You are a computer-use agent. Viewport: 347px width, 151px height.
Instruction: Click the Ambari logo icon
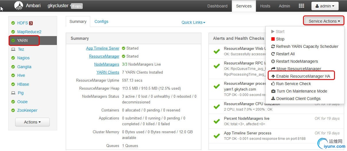pos(19,6)
